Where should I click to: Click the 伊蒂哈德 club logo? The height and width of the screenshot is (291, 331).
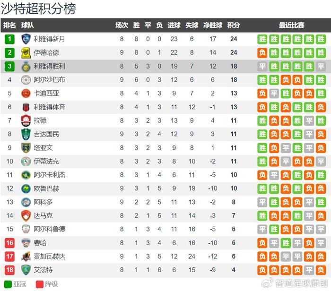tap(26, 53)
